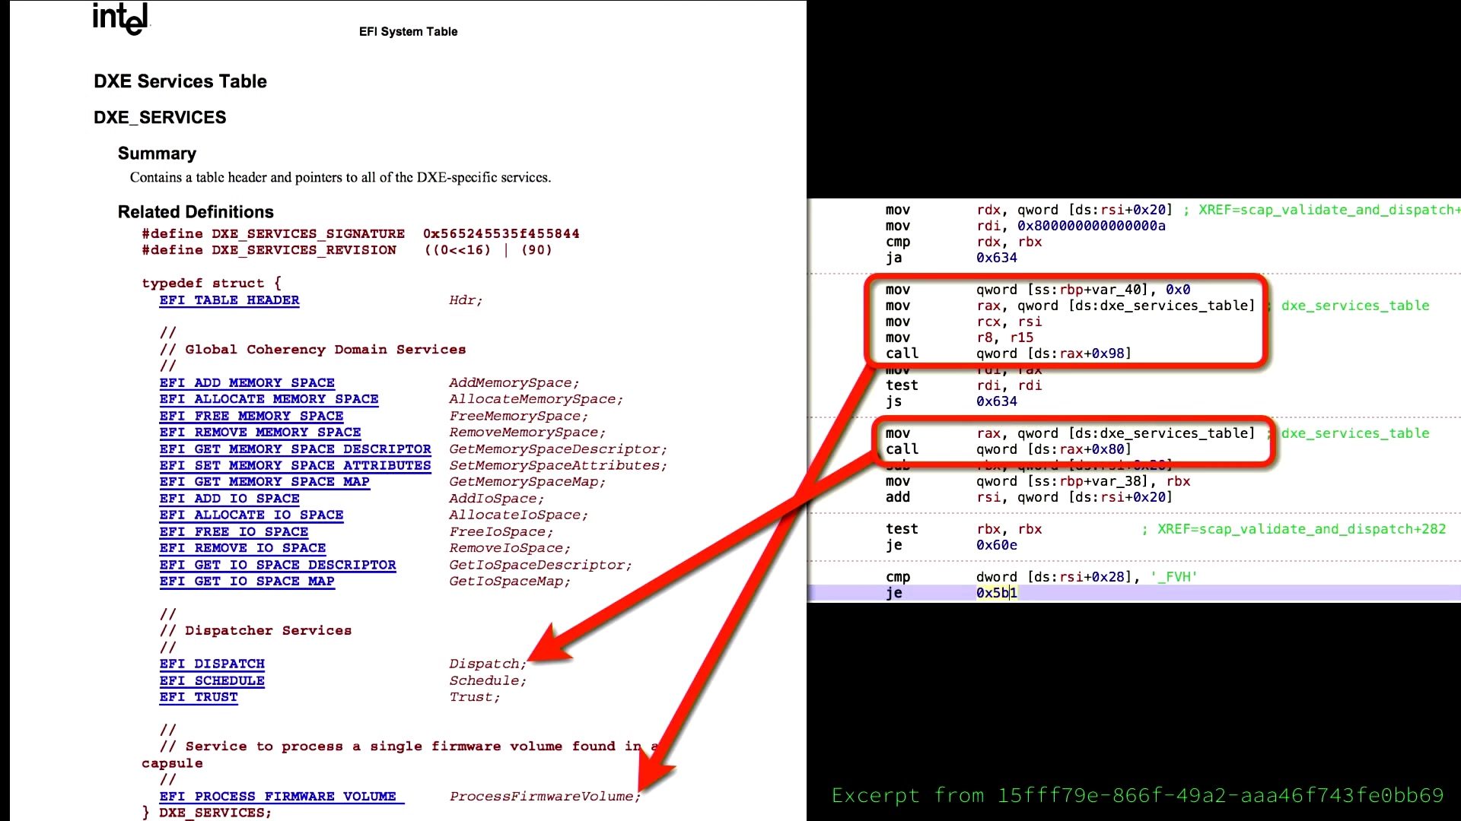1461x821 pixels.
Task: Click the jump target 0x60e
Action: pos(997,545)
